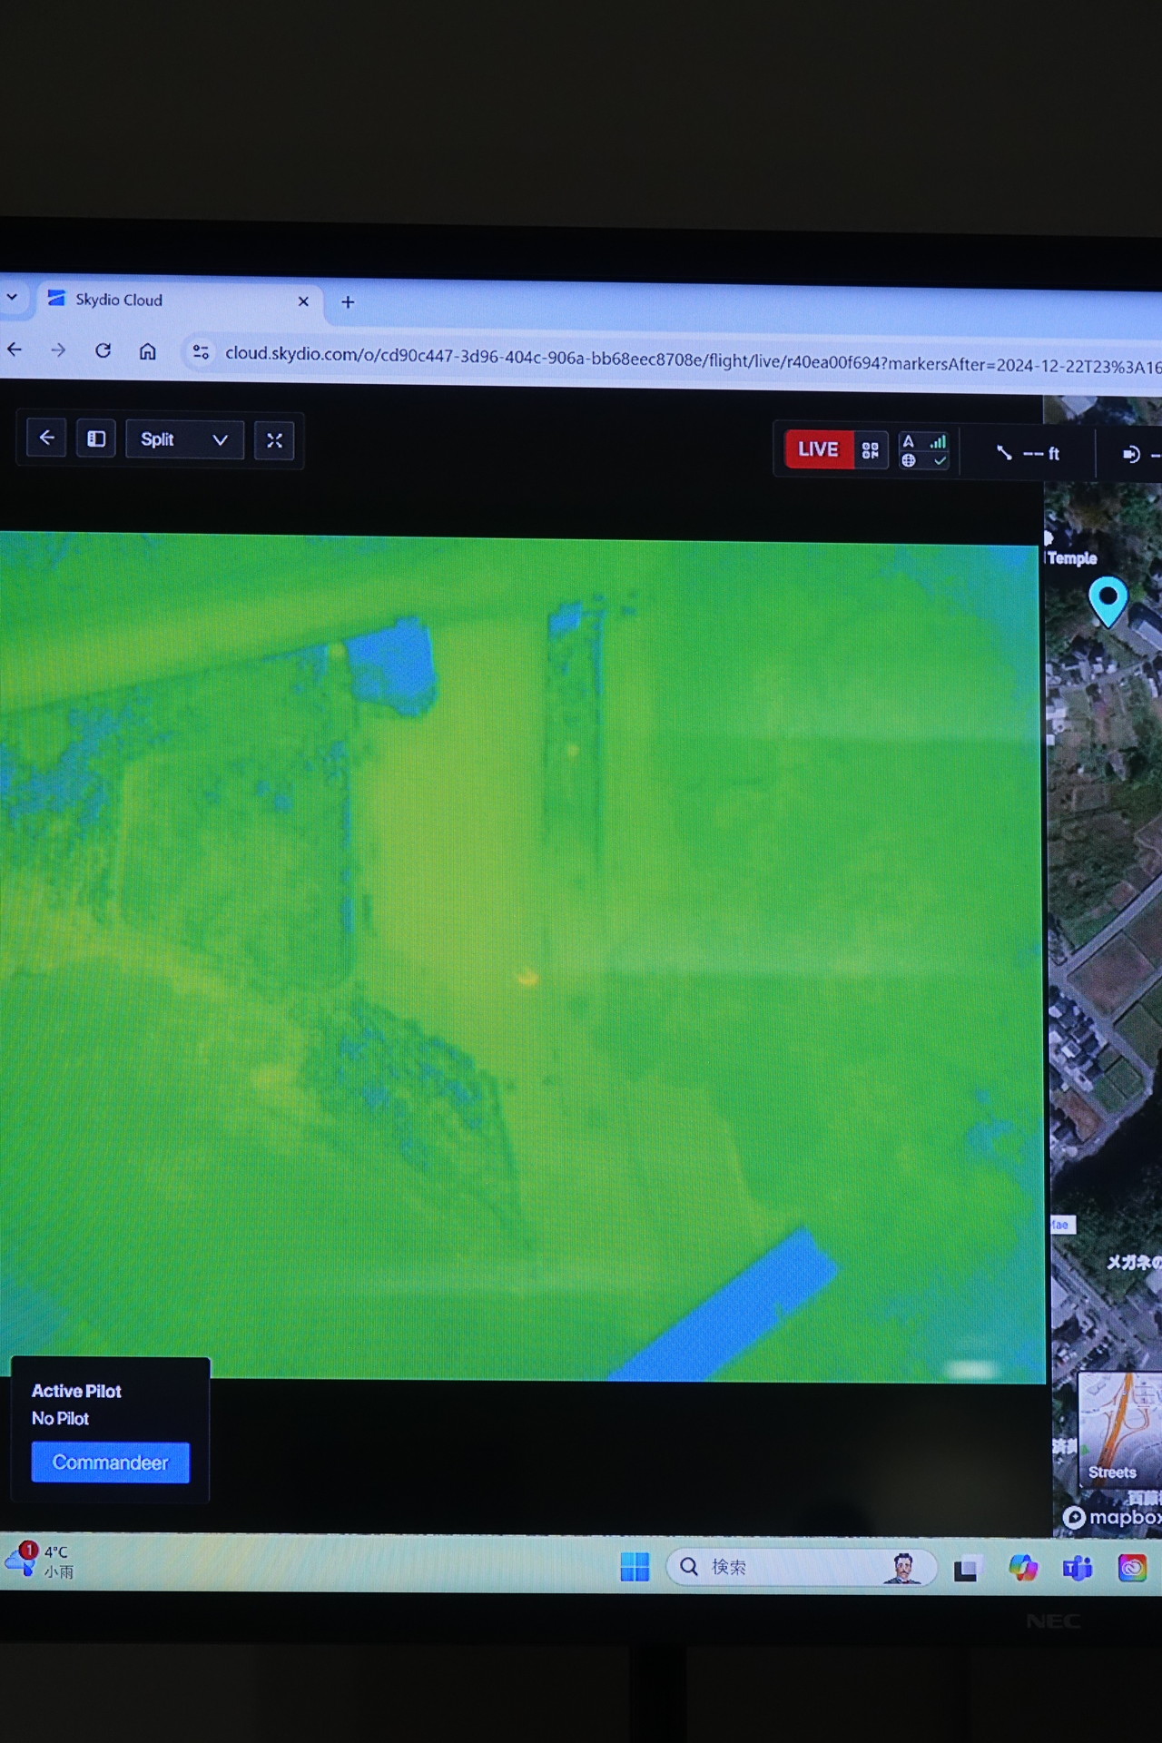Expand the tab search chevron

click(12, 297)
